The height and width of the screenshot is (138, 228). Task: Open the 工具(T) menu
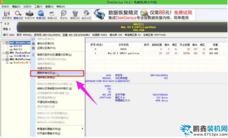38,7
